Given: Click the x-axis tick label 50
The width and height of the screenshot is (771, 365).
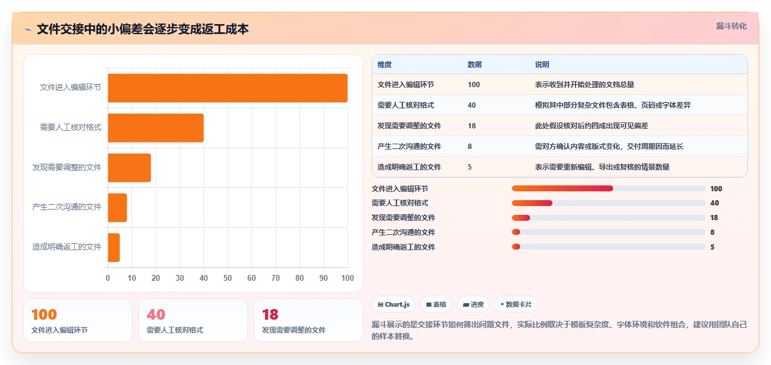Looking at the screenshot, I should click(x=227, y=278).
